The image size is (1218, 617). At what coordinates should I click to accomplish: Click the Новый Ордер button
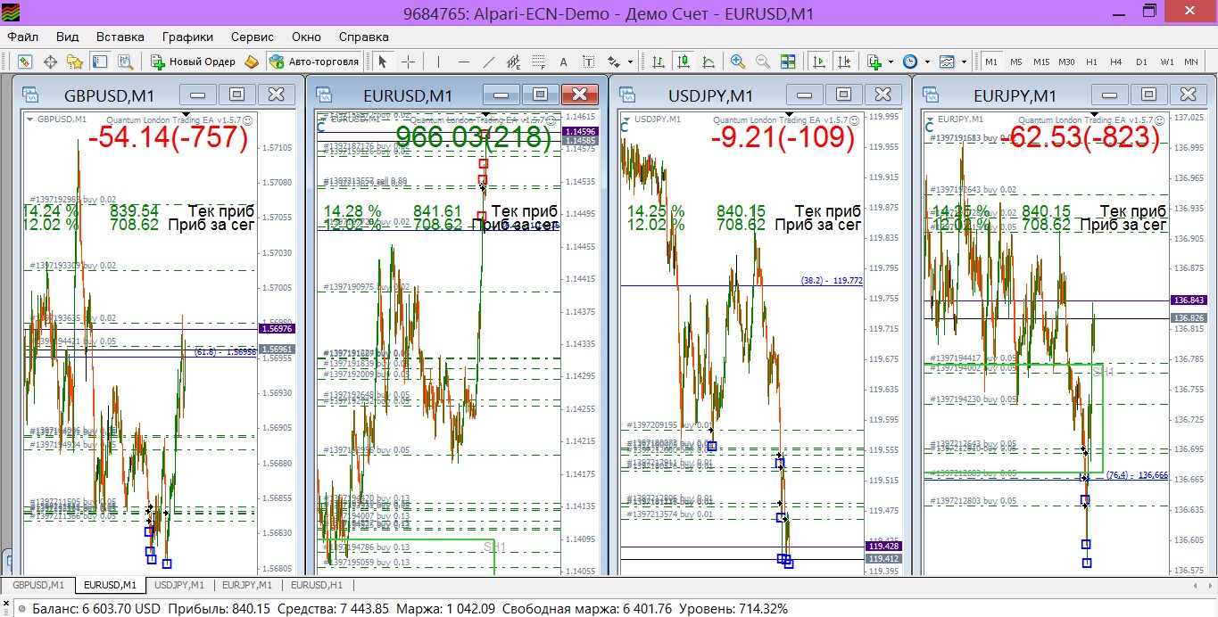click(194, 62)
